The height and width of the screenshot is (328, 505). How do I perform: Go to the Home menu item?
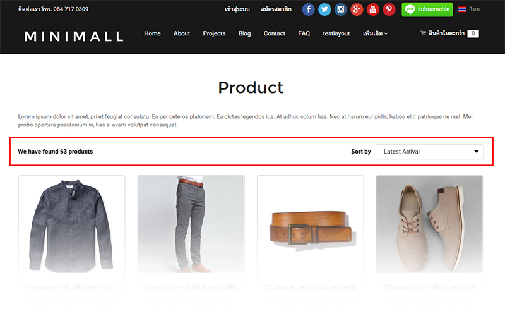(x=152, y=33)
